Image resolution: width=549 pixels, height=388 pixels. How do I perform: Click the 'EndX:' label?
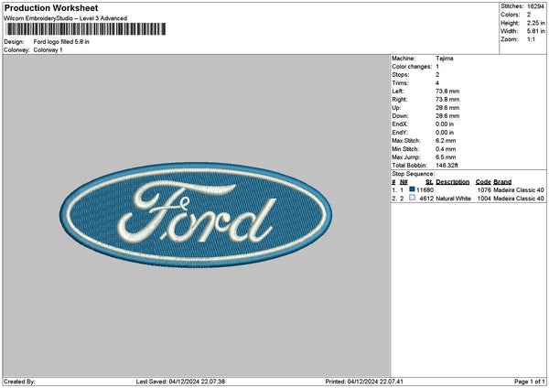coord(400,124)
